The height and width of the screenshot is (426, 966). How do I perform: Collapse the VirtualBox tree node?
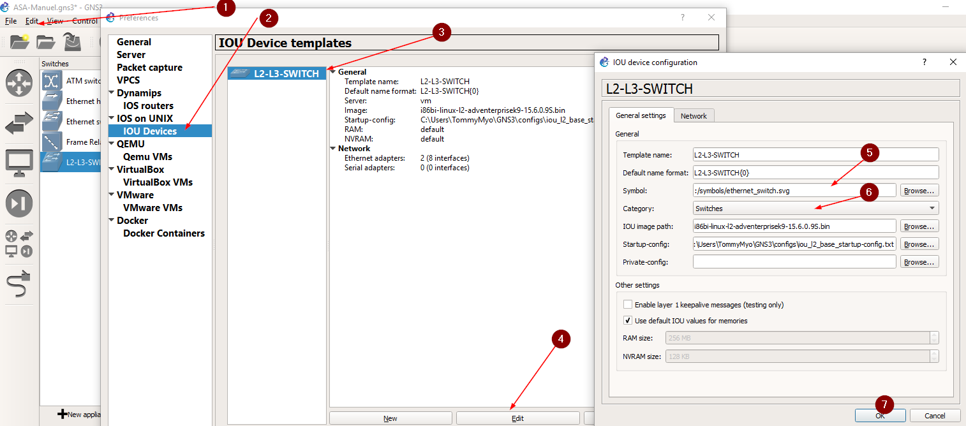tap(112, 169)
